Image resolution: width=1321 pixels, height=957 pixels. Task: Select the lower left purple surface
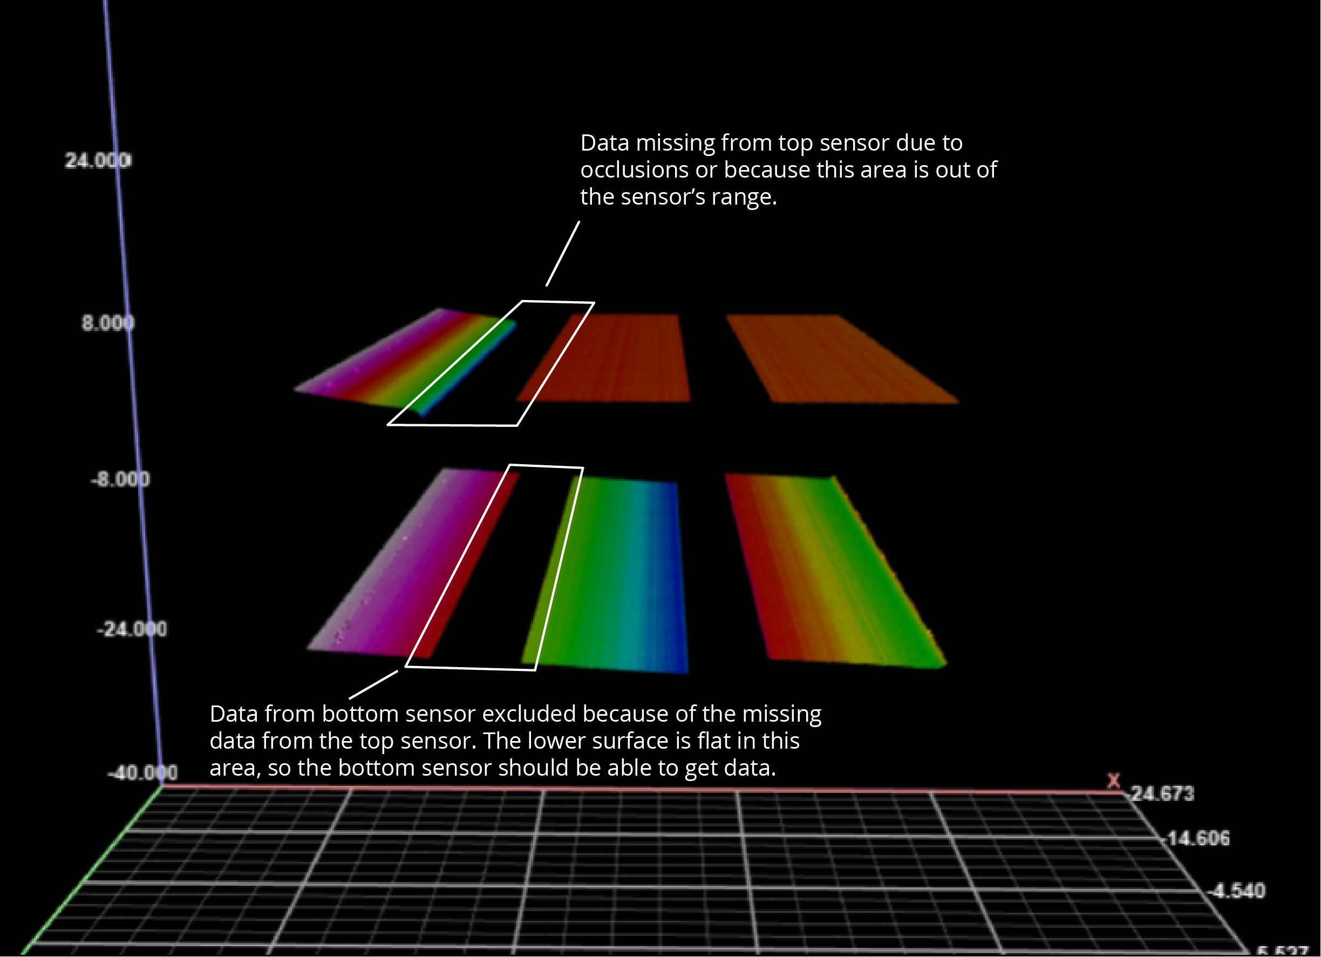click(402, 565)
